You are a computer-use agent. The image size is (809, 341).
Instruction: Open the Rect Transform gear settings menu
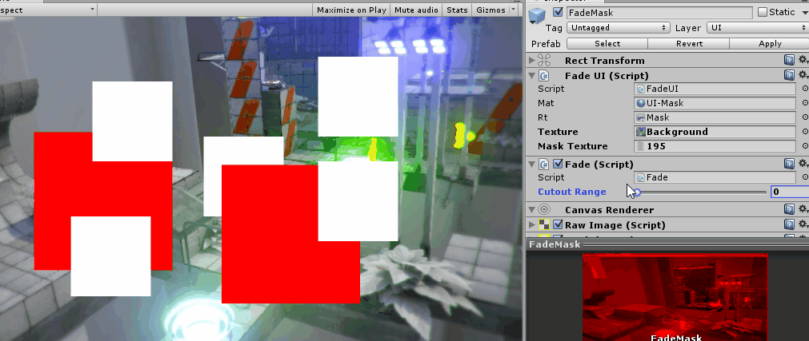803,60
